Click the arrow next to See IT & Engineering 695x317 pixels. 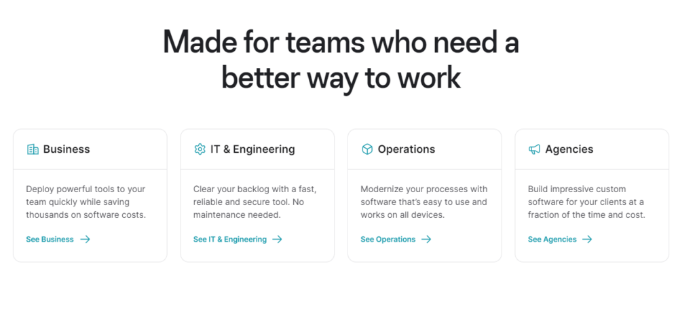(277, 240)
